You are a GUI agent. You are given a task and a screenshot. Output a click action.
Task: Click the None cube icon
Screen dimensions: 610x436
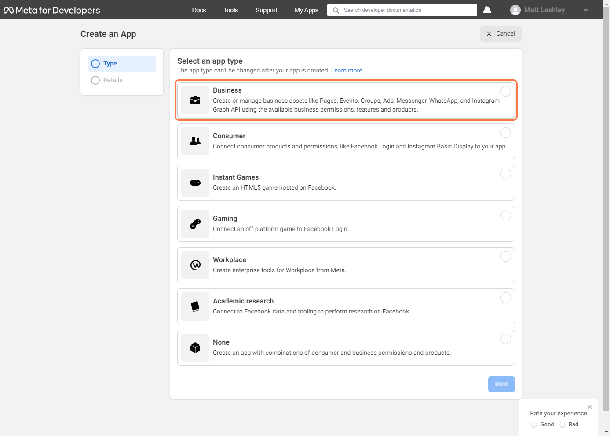coord(195,348)
